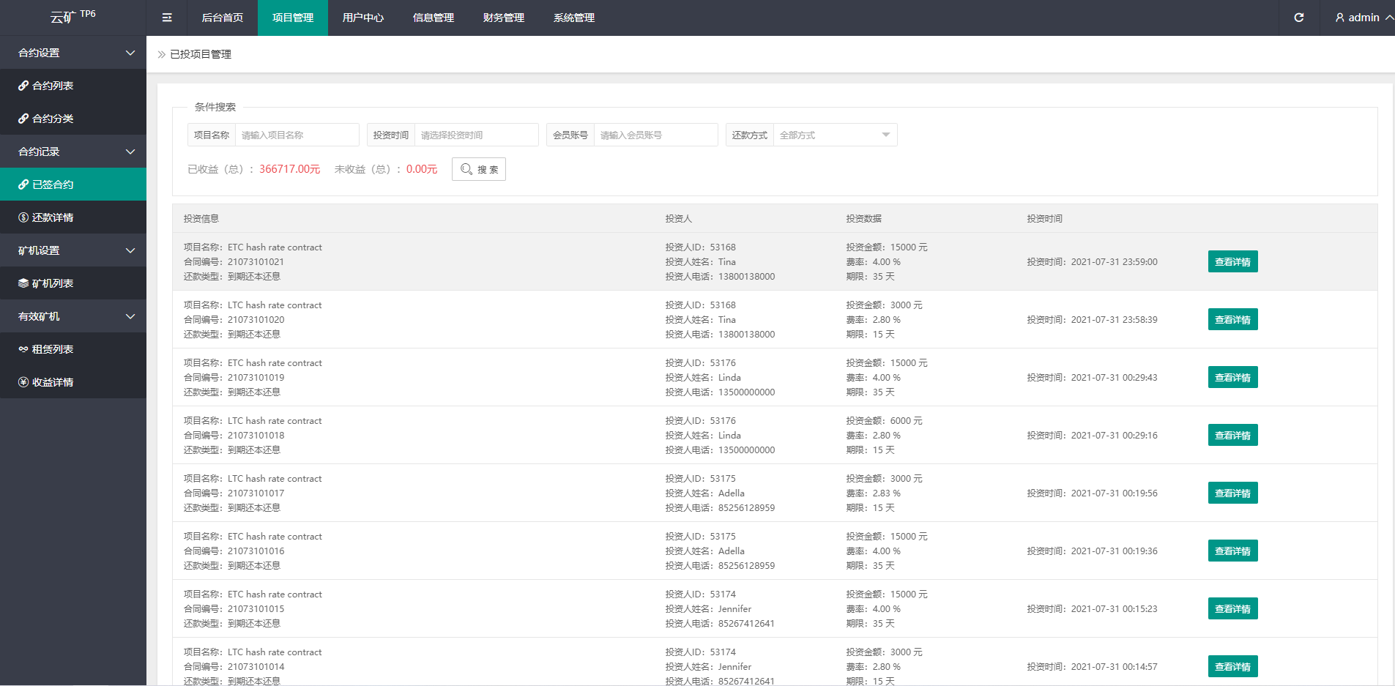View details for contract 21073101021
Screen dimensions: 1395x686
point(1232,261)
